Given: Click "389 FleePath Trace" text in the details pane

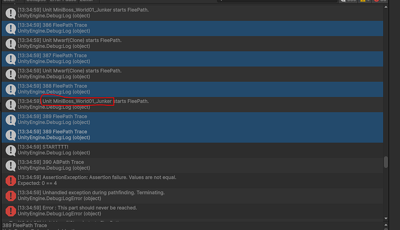Looking at the screenshot, I should pos(25,225).
